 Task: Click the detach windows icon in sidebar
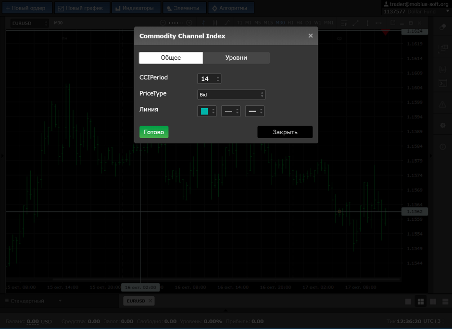point(443,48)
